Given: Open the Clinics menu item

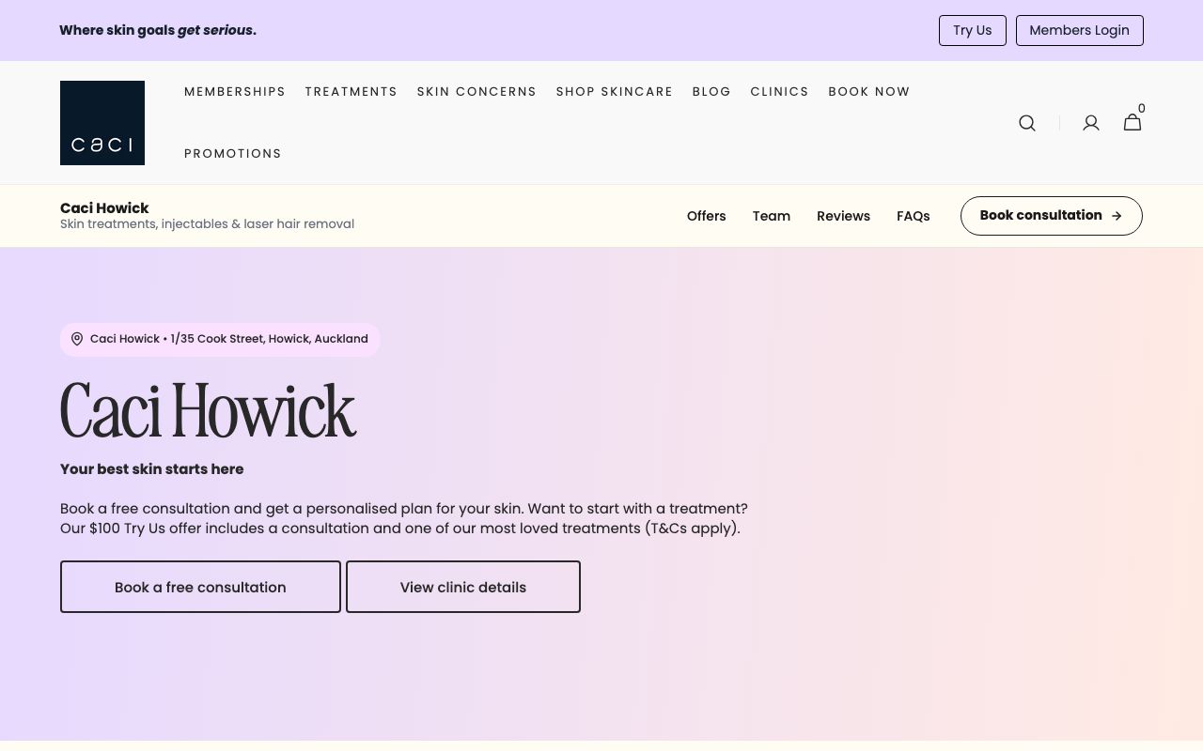Looking at the screenshot, I should [x=779, y=92].
